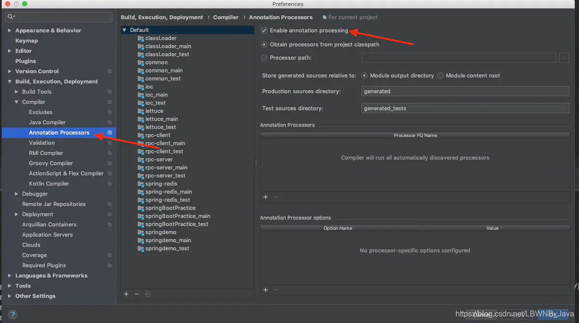579x323 pixels.
Task: Select Arquillian Containers in settings tree
Action: 49,224
